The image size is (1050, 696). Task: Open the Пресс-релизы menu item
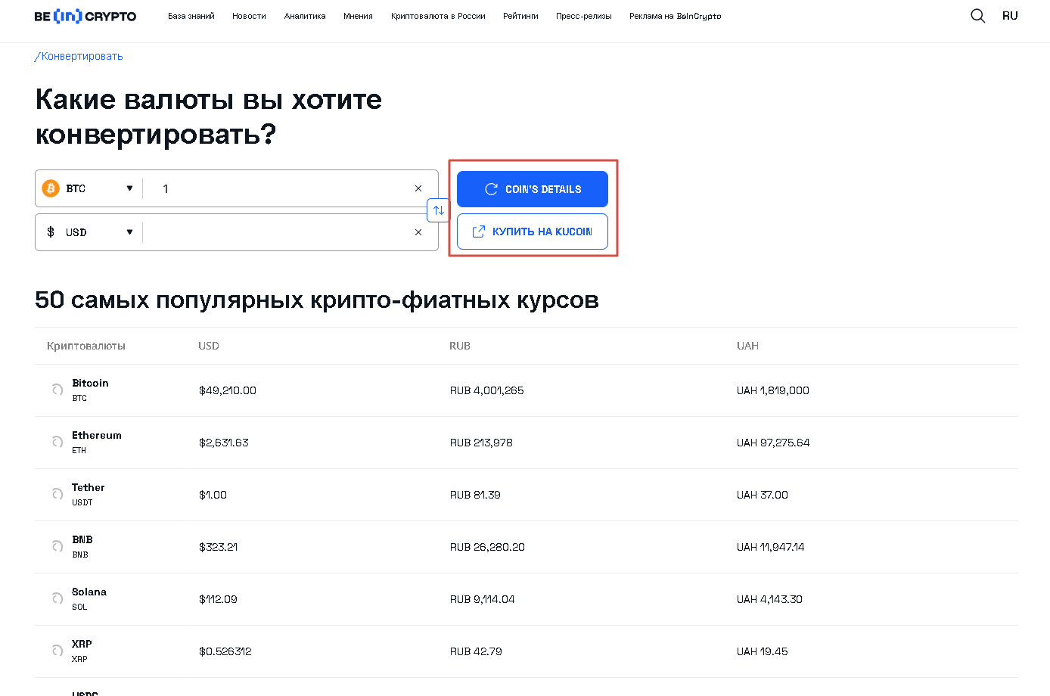coord(584,16)
